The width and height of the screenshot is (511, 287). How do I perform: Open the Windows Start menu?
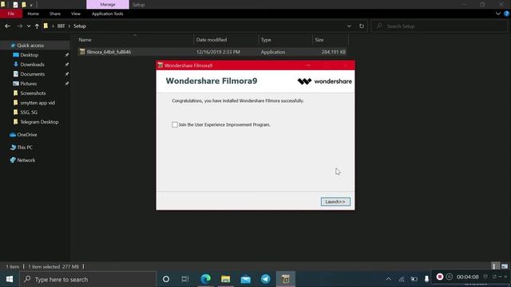coord(10,279)
